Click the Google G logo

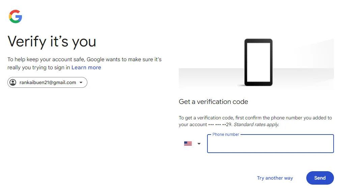16,16
